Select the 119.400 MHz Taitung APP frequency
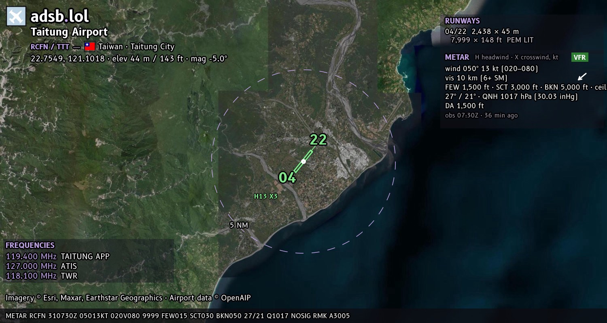607x323 pixels. tap(57, 256)
